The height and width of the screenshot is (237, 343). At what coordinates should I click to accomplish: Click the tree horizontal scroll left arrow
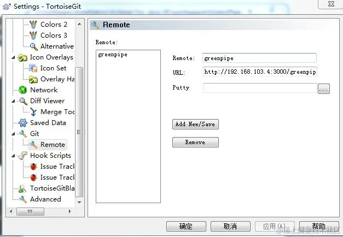(11, 211)
